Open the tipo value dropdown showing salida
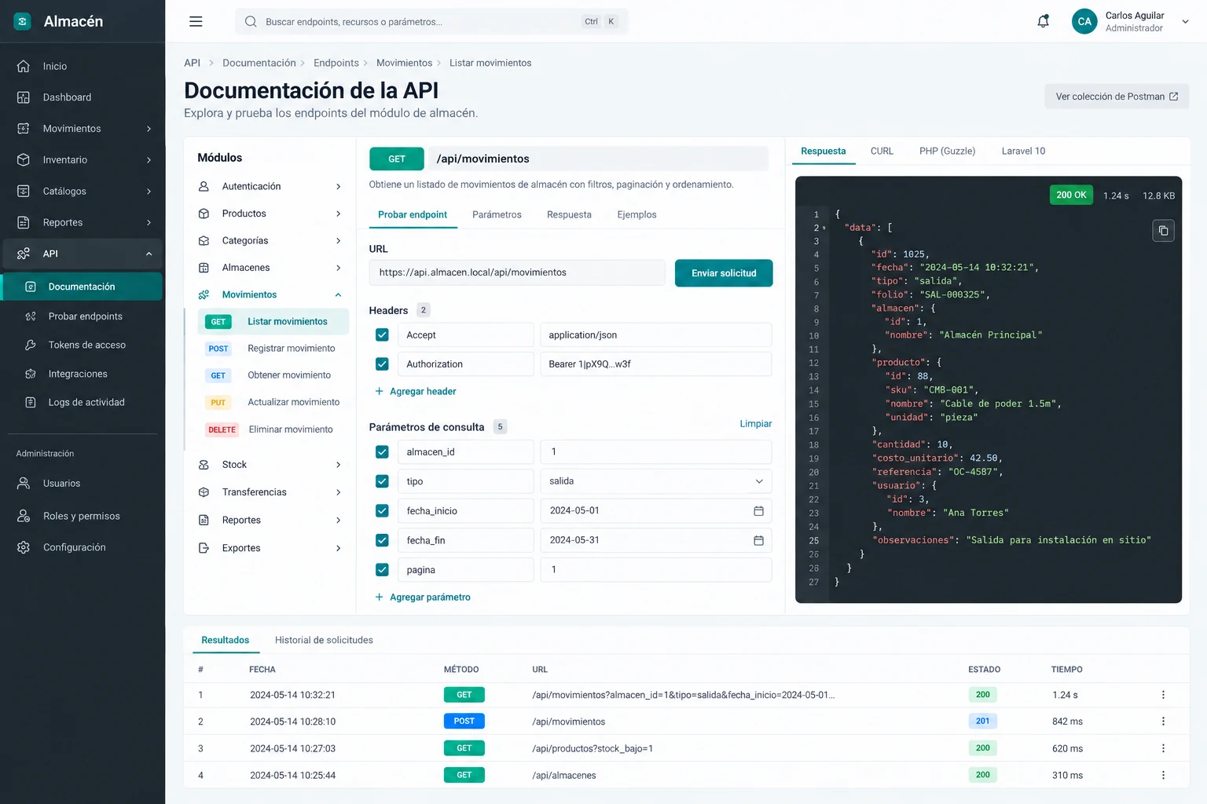This screenshot has height=804, width=1207. [655, 481]
